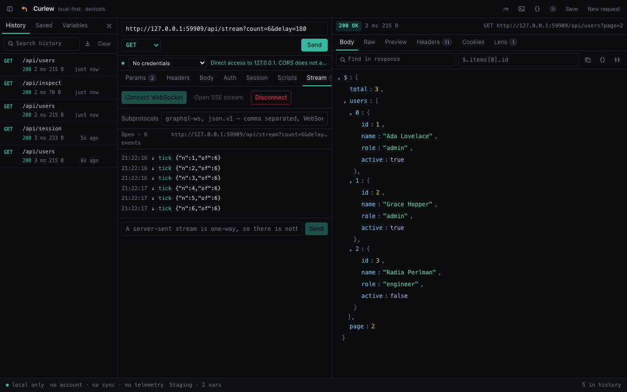This screenshot has width=627, height=392.
Task: Toggle the light theme sun icon
Action: [553, 9]
